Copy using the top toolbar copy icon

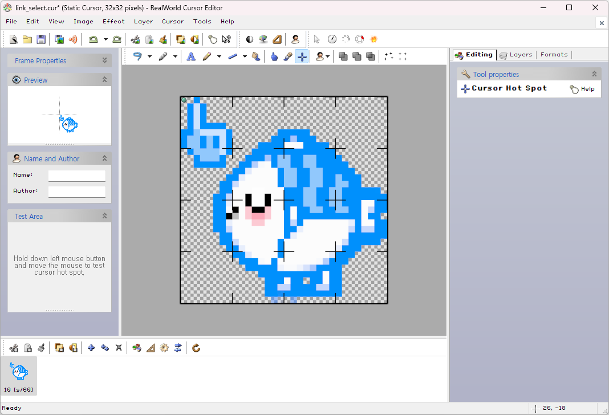(149, 39)
